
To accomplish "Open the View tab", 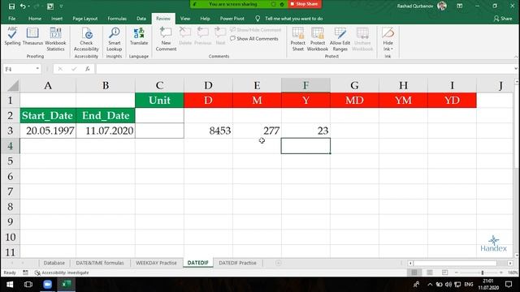I will click(x=185, y=19).
